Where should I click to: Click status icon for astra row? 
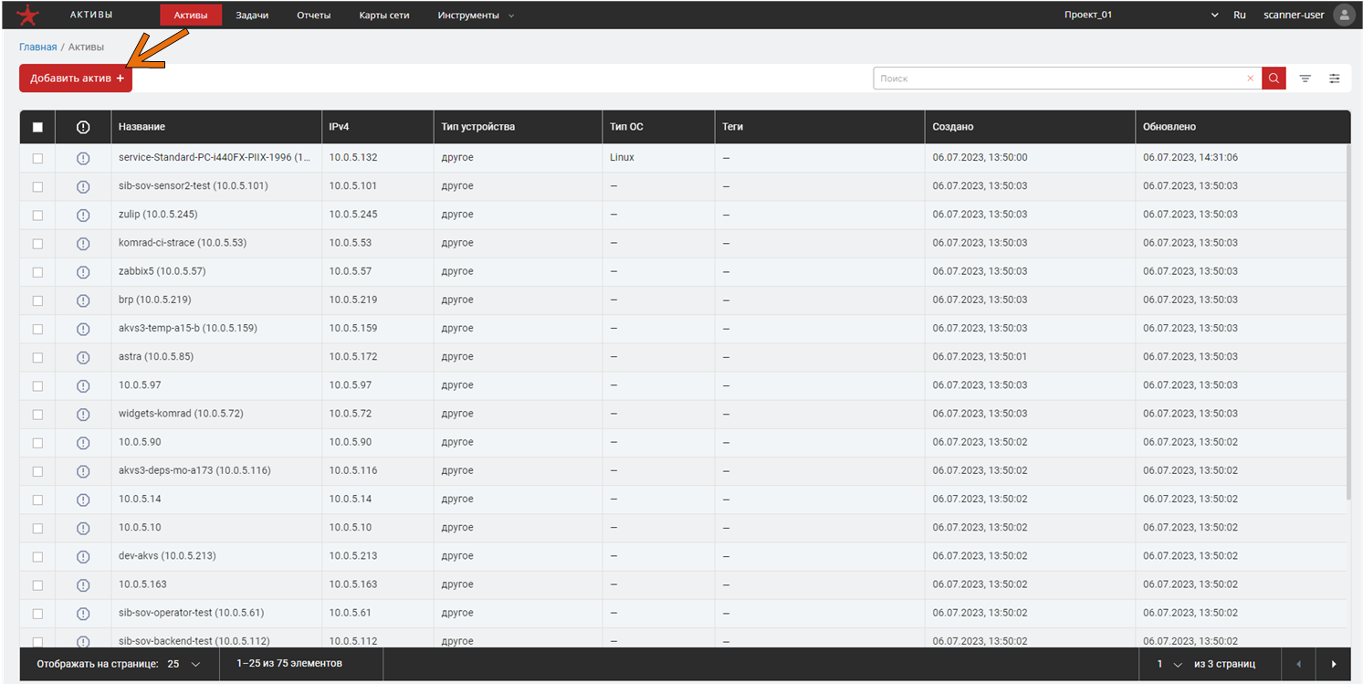[83, 357]
